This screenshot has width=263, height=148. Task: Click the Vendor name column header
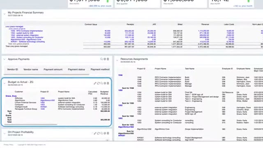pos(31,69)
